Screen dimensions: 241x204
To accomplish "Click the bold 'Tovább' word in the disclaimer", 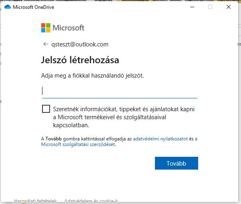I will pos(53,138).
